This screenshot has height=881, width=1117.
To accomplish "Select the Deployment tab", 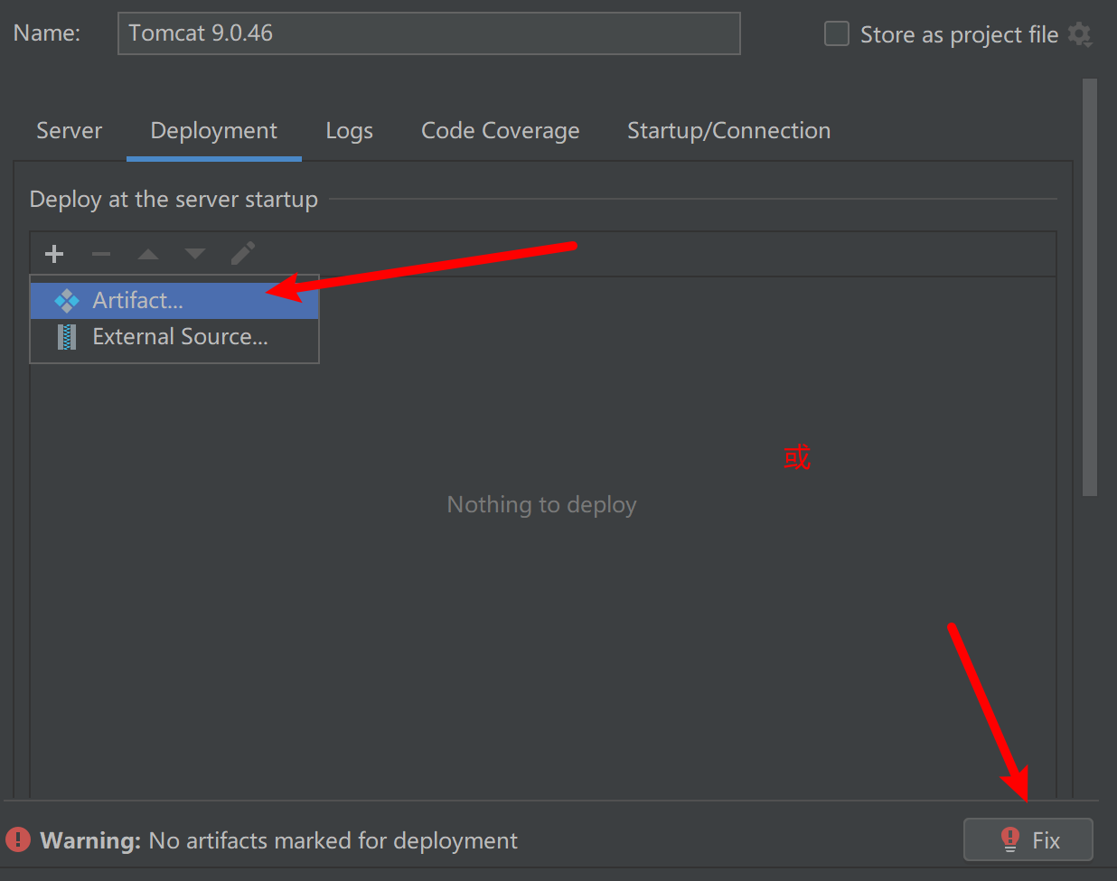I will click(213, 131).
